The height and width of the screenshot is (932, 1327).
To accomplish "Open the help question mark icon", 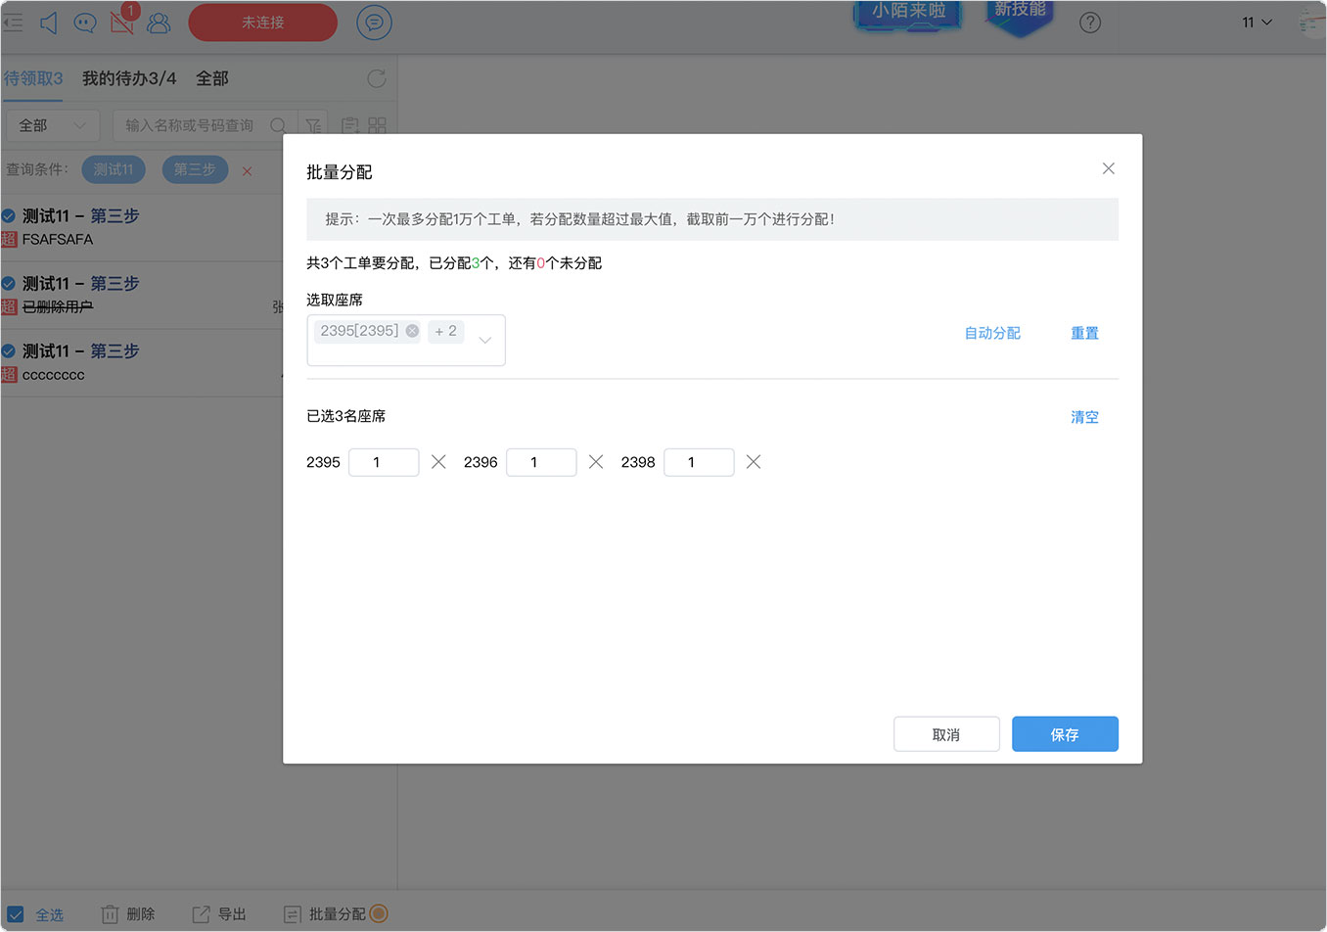I will 1090,23.
